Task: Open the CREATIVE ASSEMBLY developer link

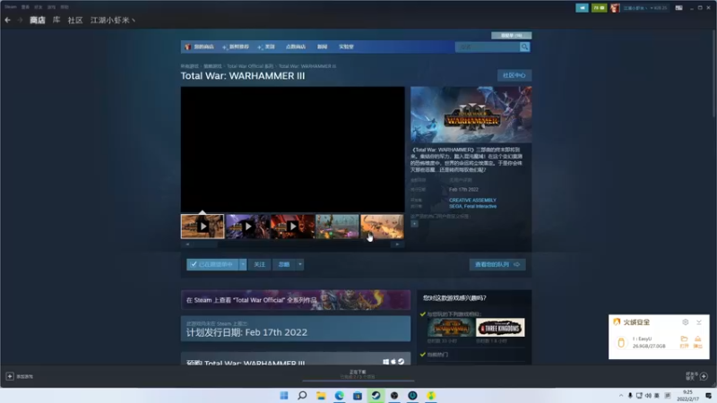Action: click(x=472, y=200)
